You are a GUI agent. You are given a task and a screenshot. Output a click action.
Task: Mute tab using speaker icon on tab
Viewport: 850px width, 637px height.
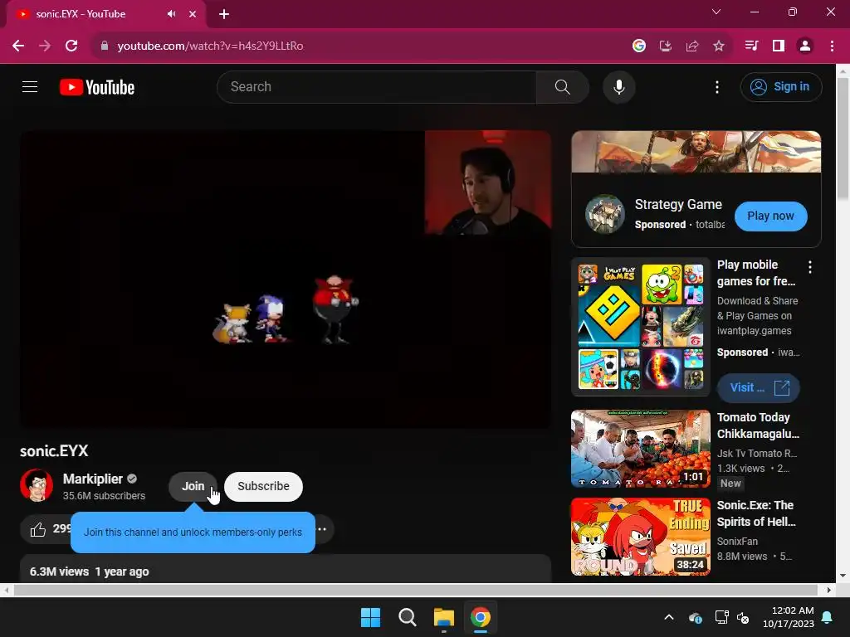[x=171, y=14]
